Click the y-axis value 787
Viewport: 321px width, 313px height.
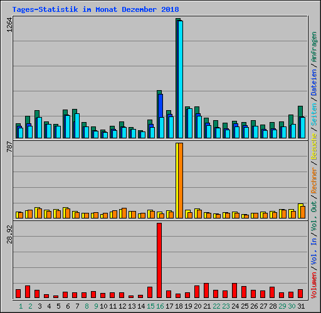(9, 146)
